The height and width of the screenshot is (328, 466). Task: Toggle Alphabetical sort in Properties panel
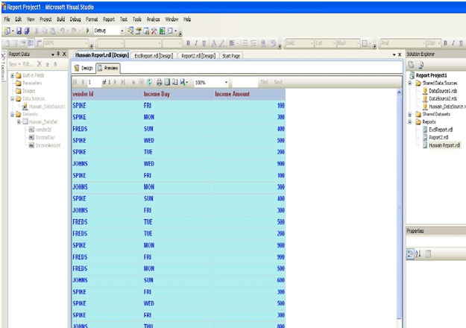418,253
